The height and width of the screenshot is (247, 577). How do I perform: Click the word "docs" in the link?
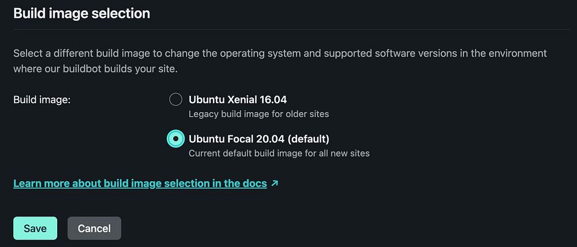[254, 184]
